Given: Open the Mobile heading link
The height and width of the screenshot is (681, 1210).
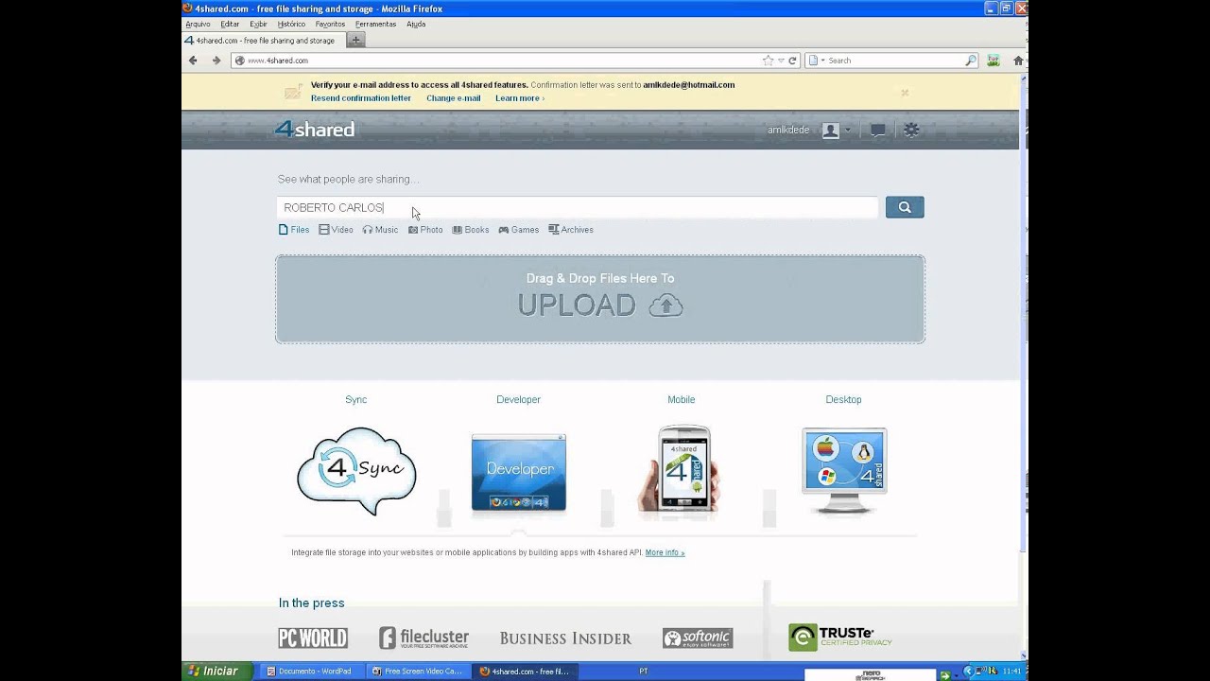Looking at the screenshot, I should (x=681, y=399).
